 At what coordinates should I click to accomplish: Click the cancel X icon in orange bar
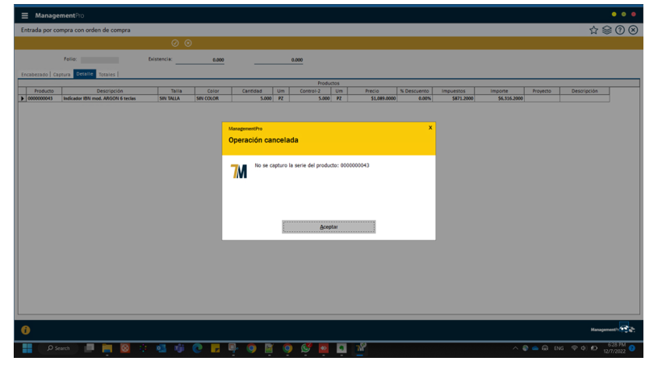[188, 43]
